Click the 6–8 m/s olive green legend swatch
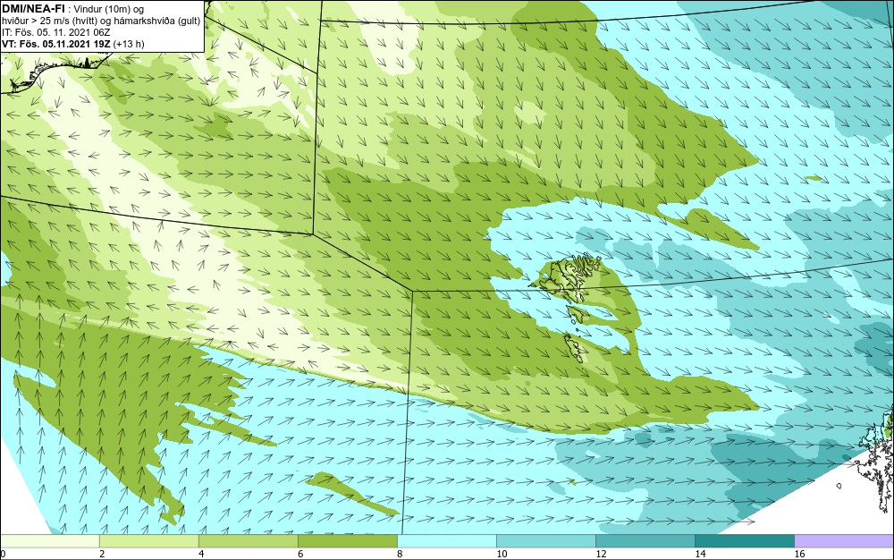 click(347, 540)
